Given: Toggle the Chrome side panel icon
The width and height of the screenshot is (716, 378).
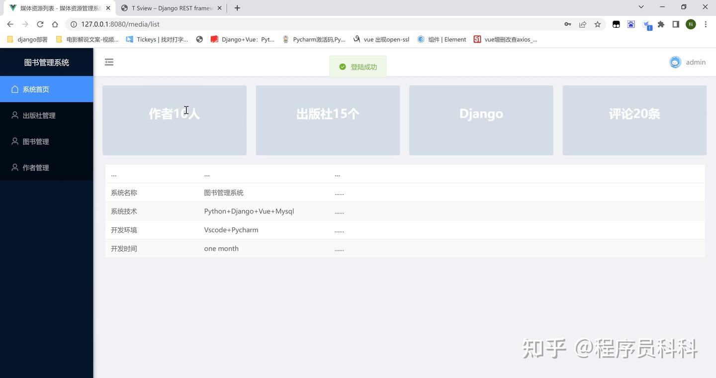Looking at the screenshot, I should 676,24.
